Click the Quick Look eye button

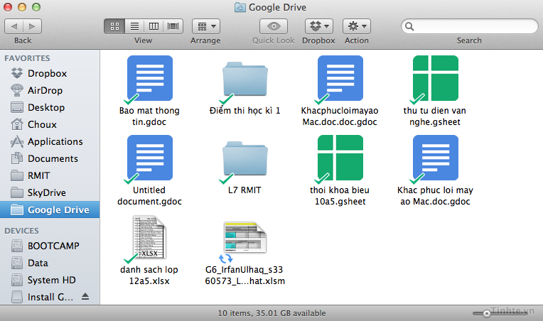pos(274,26)
